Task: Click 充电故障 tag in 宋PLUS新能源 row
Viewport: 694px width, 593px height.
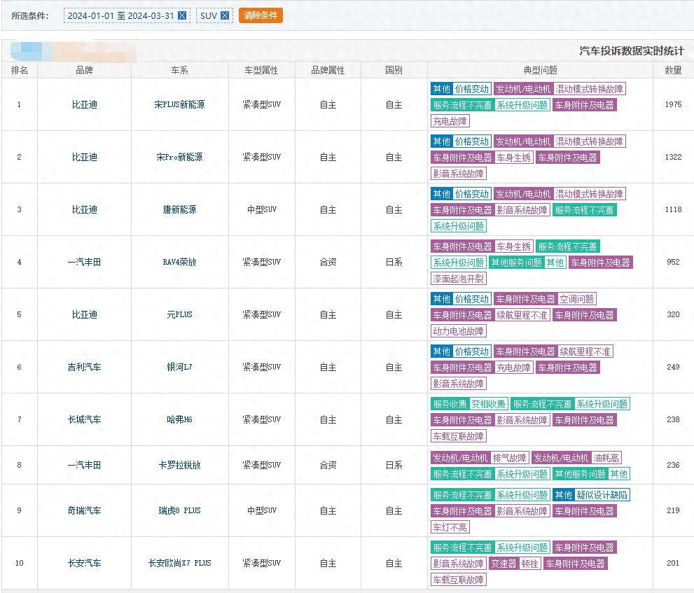Action: tap(450, 121)
